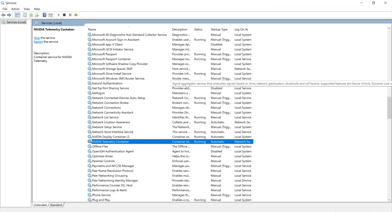Click the Start Service play icon
Image resolution: width=392 pixels, height=212 pixels.
pos(59,15)
